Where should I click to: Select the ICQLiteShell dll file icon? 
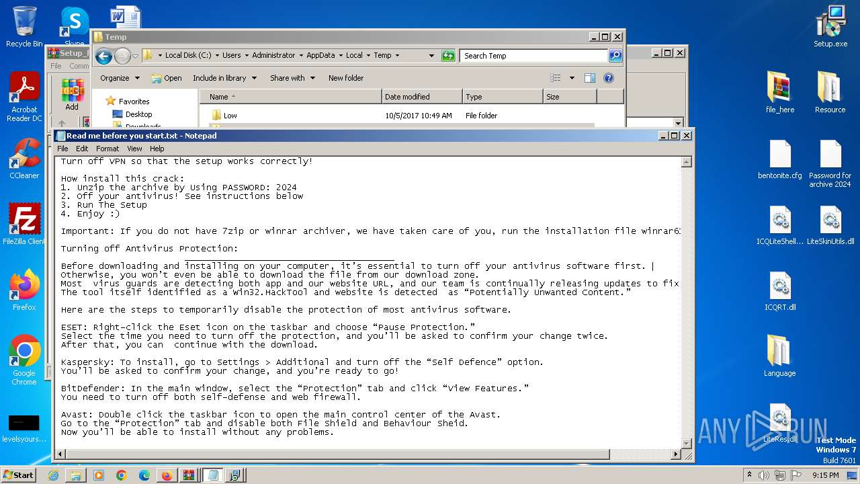(x=780, y=225)
